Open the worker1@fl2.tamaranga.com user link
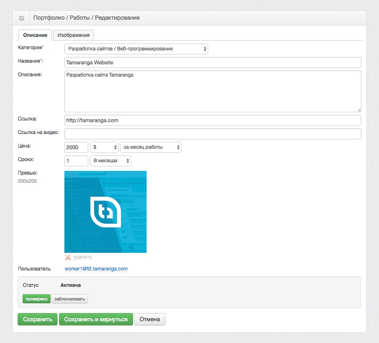The image size is (379, 343). pos(96,269)
